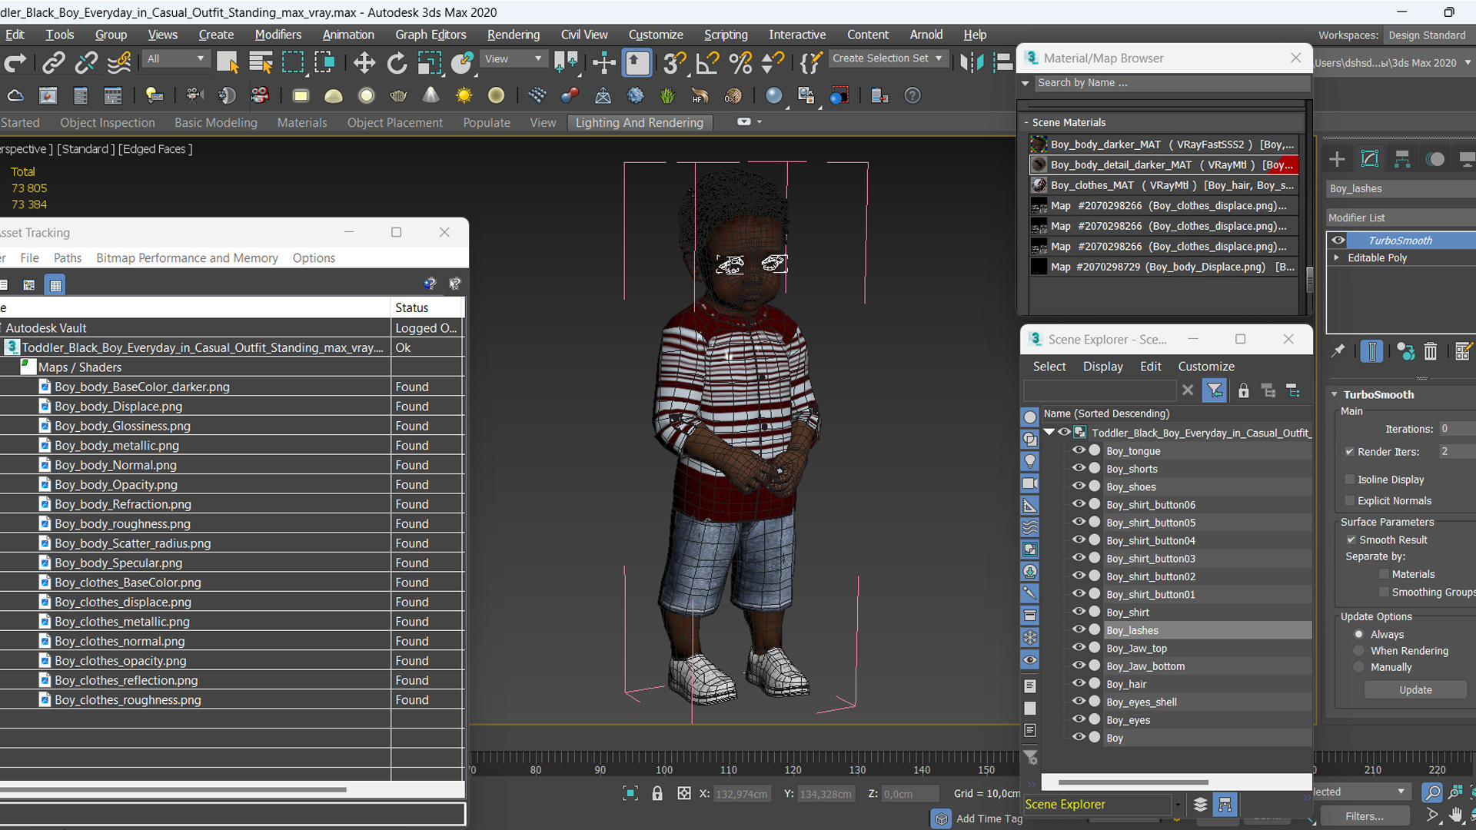Open the help question mark icon

coord(912,95)
